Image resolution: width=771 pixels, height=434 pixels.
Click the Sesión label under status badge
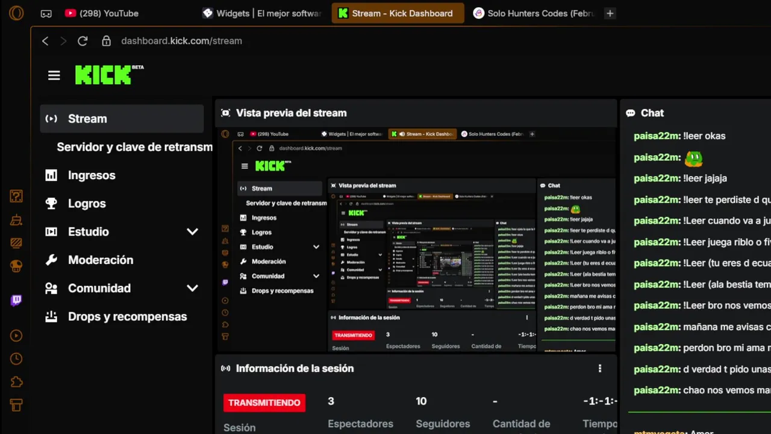click(x=240, y=427)
